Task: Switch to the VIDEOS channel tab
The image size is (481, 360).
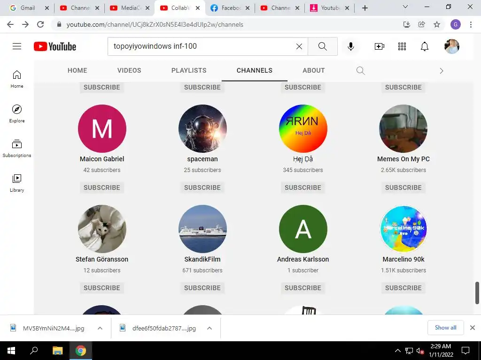Action: pyautogui.click(x=129, y=70)
